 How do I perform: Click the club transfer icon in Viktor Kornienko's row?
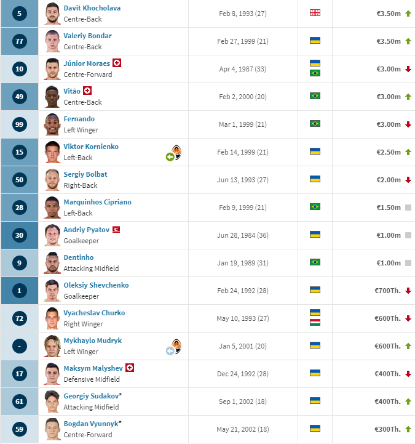click(x=175, y=153)
